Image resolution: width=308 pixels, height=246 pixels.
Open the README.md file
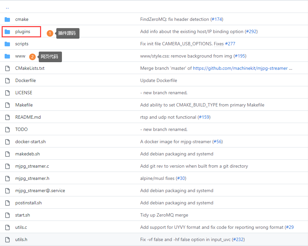tap(28, 117)
